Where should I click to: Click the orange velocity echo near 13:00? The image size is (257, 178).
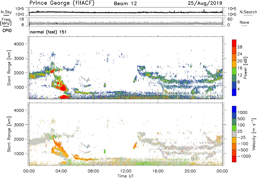point(135,145)
